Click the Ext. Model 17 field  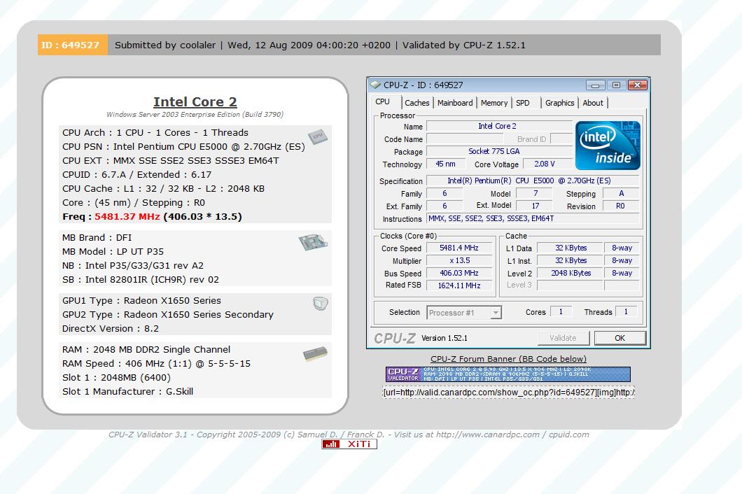534,206
